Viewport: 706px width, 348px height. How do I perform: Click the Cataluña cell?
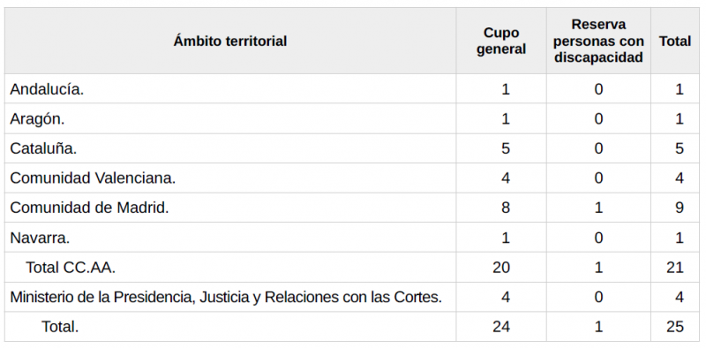tap(43, 148)
